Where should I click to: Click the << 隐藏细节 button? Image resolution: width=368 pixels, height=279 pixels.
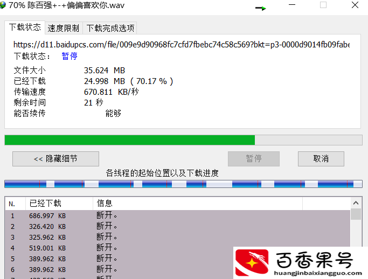tap(55, 159)
